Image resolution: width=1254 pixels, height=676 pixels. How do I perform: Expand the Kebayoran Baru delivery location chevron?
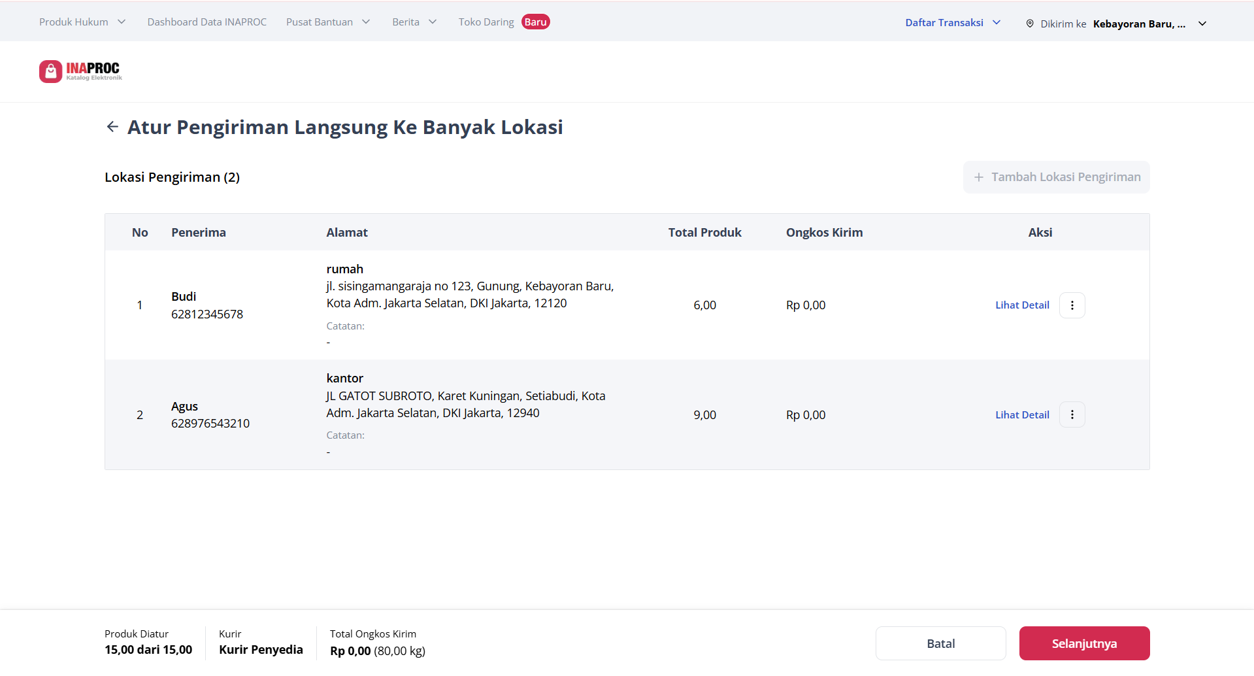click(x=1202, y=24)
